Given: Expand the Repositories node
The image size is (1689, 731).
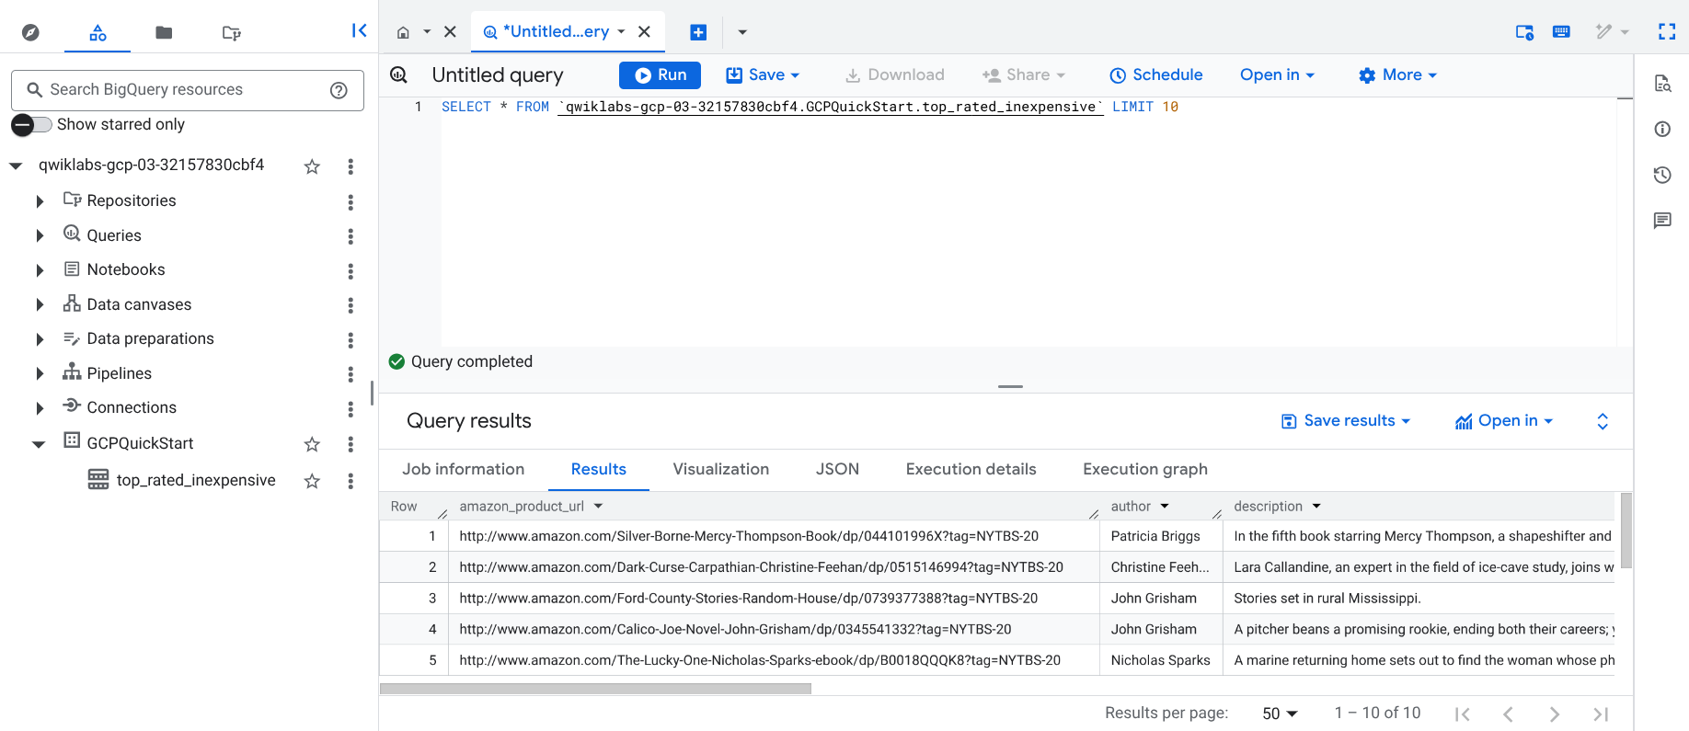Looking at the screenshot, I should 40,201.
